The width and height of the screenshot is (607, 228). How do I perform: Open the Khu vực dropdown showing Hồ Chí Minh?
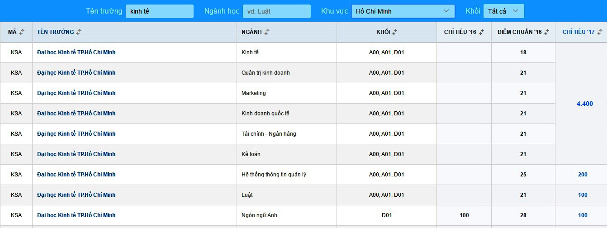[x=403, y=11]
